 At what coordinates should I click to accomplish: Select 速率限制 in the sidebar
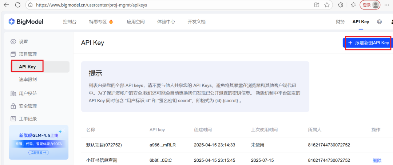click(x=28, y=80)
